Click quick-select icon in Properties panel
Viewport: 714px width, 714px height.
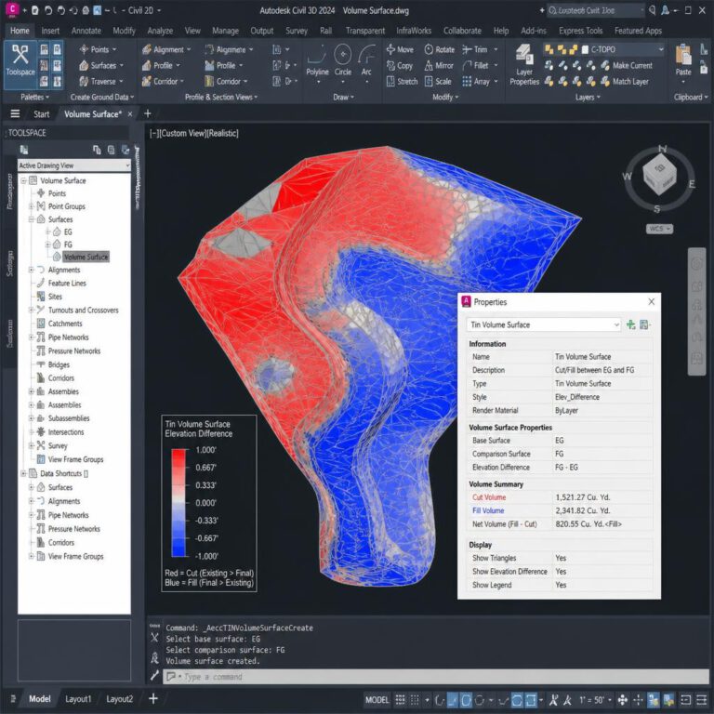644,324
